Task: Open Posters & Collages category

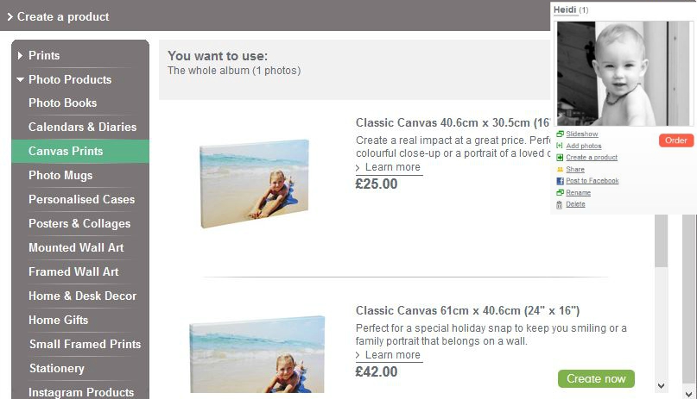Action: (x=79, y=223)
